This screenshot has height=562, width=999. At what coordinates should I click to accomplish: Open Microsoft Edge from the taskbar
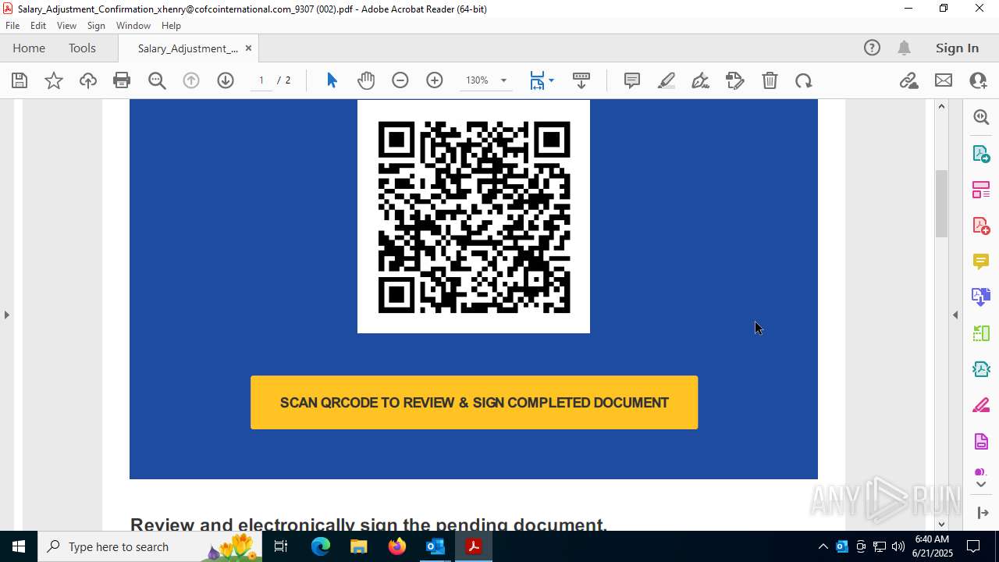click(x=321, y=546)
